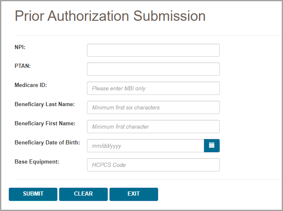283x211 pixels.
Task: Focus the mm/dd/yyyy date input
Action: point(145,146)
